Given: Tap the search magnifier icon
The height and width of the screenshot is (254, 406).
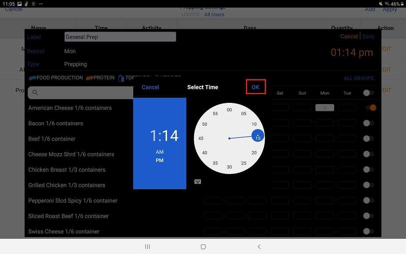Looking at the screenshot, I should (x=35, y=93).
